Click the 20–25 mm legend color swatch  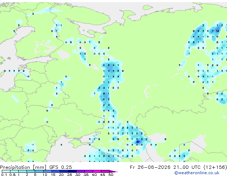(64, 171)
